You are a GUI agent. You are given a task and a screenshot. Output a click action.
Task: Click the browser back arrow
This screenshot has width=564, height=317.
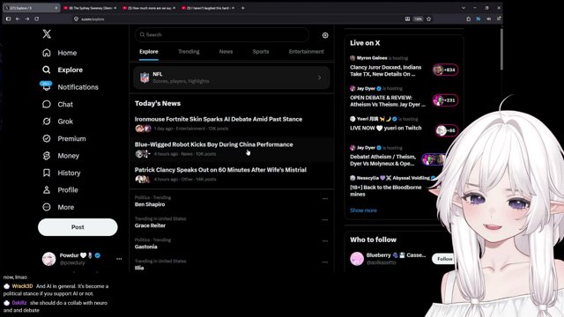pyautogui.click(x=18, y=18)
